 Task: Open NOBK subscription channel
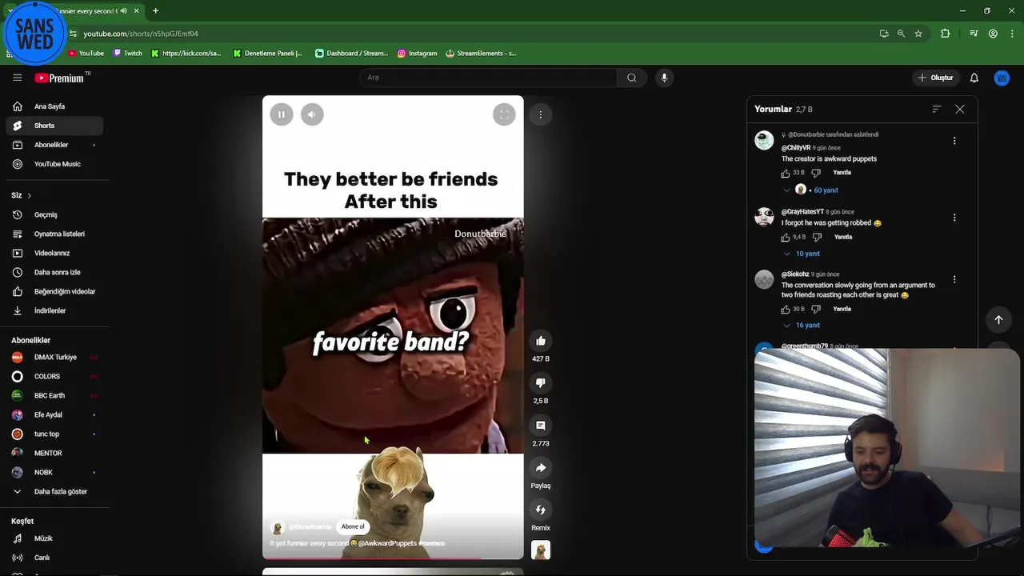pyautogui.click(x=54, y=472)
